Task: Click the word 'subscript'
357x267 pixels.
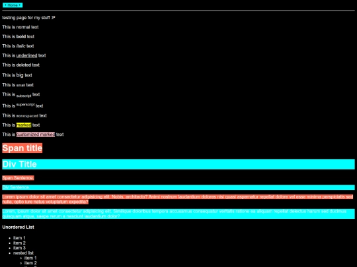Action: coord(24,96)
